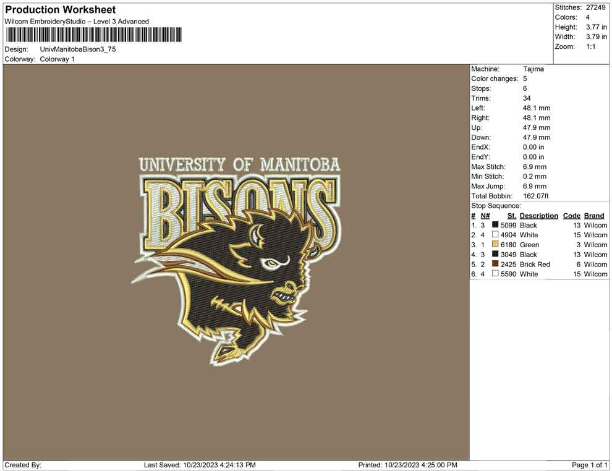The width and height of the screenshot is (612, 471).
Task: Click the 'Description' column header
Action: (538, 215)
